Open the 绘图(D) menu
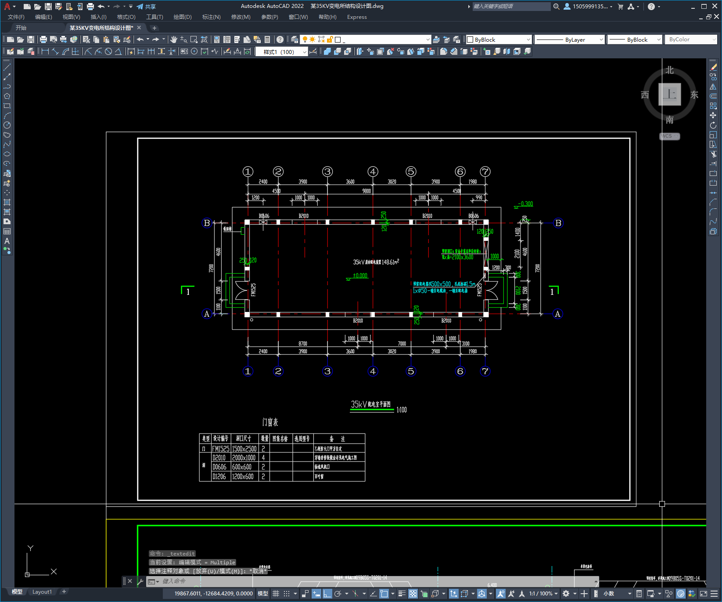Screen dimensions: 722x602 tap(183, 17)
